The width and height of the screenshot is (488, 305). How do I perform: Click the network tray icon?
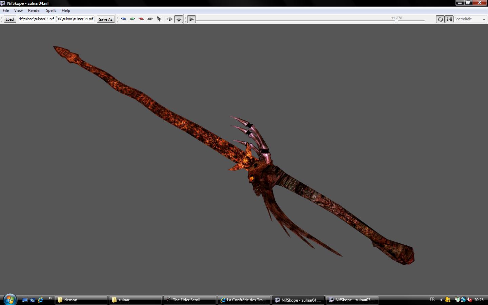coord(463,300)
